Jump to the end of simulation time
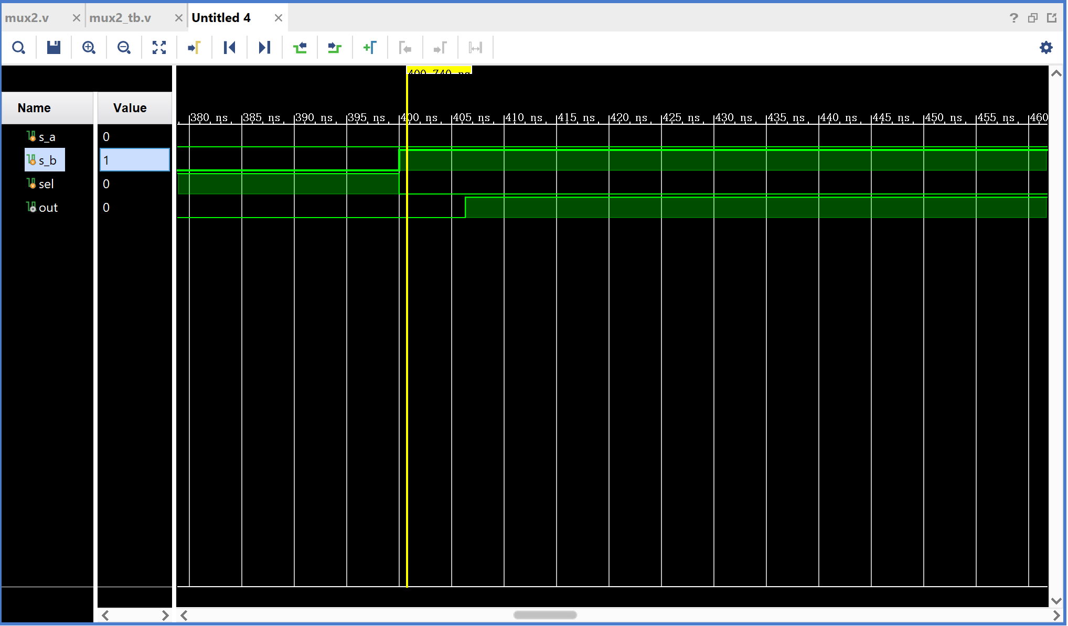 click(264, 48)
